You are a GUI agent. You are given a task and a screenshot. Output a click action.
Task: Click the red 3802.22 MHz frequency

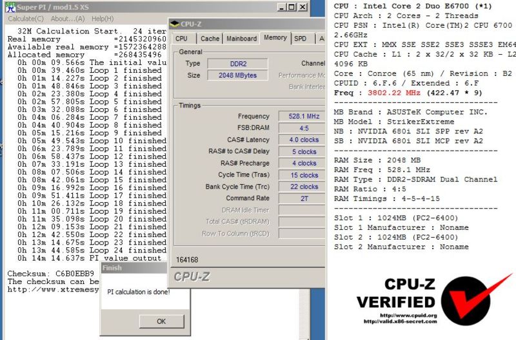coord(394,93)
